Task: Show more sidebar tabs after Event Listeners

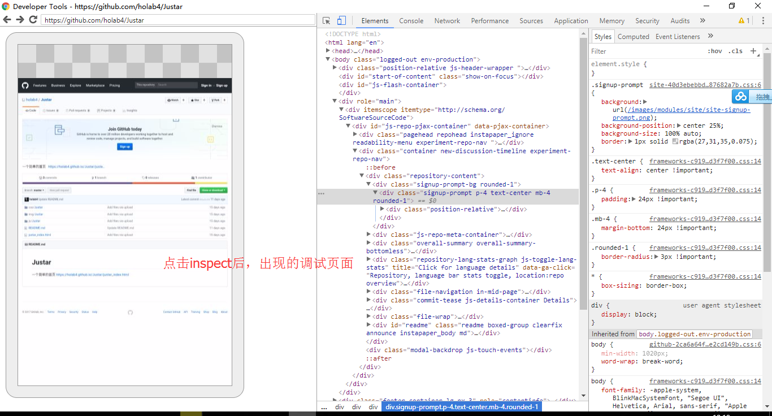Action: 710,36
